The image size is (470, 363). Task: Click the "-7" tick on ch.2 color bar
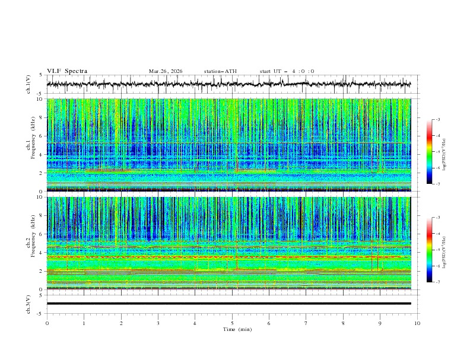(x=437, y=282)
